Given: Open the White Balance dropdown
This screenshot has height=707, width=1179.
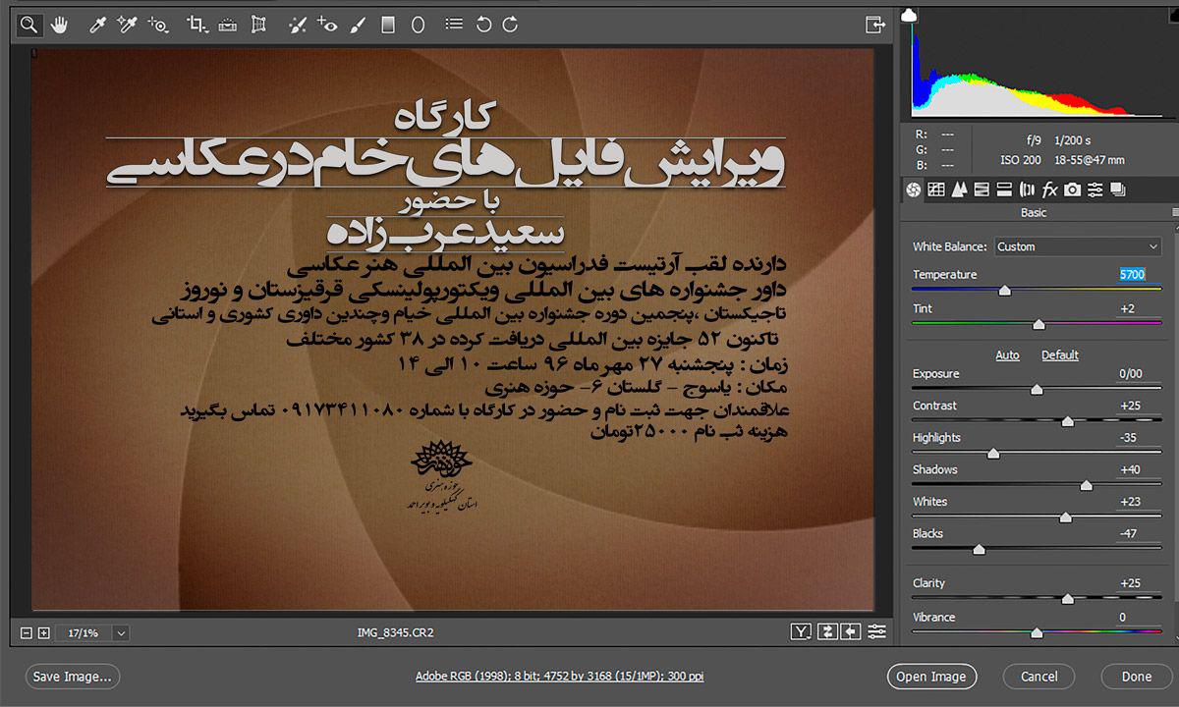Looking at the screenshot, I should coord(1078,246).
